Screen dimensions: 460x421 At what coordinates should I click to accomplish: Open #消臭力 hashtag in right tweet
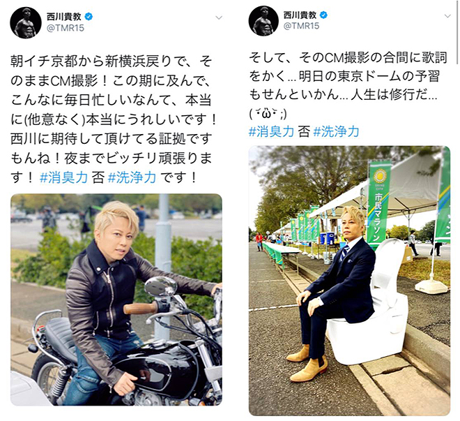pyautogui.click(x=271, y=132)
